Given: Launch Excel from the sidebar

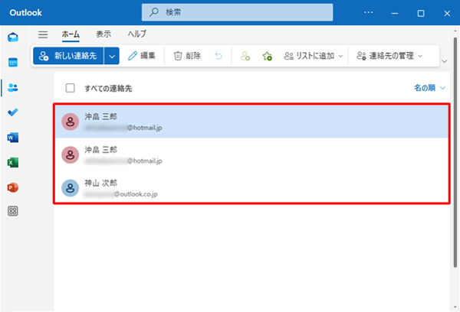Looking at the screenshot, I should tap(13, 162).
